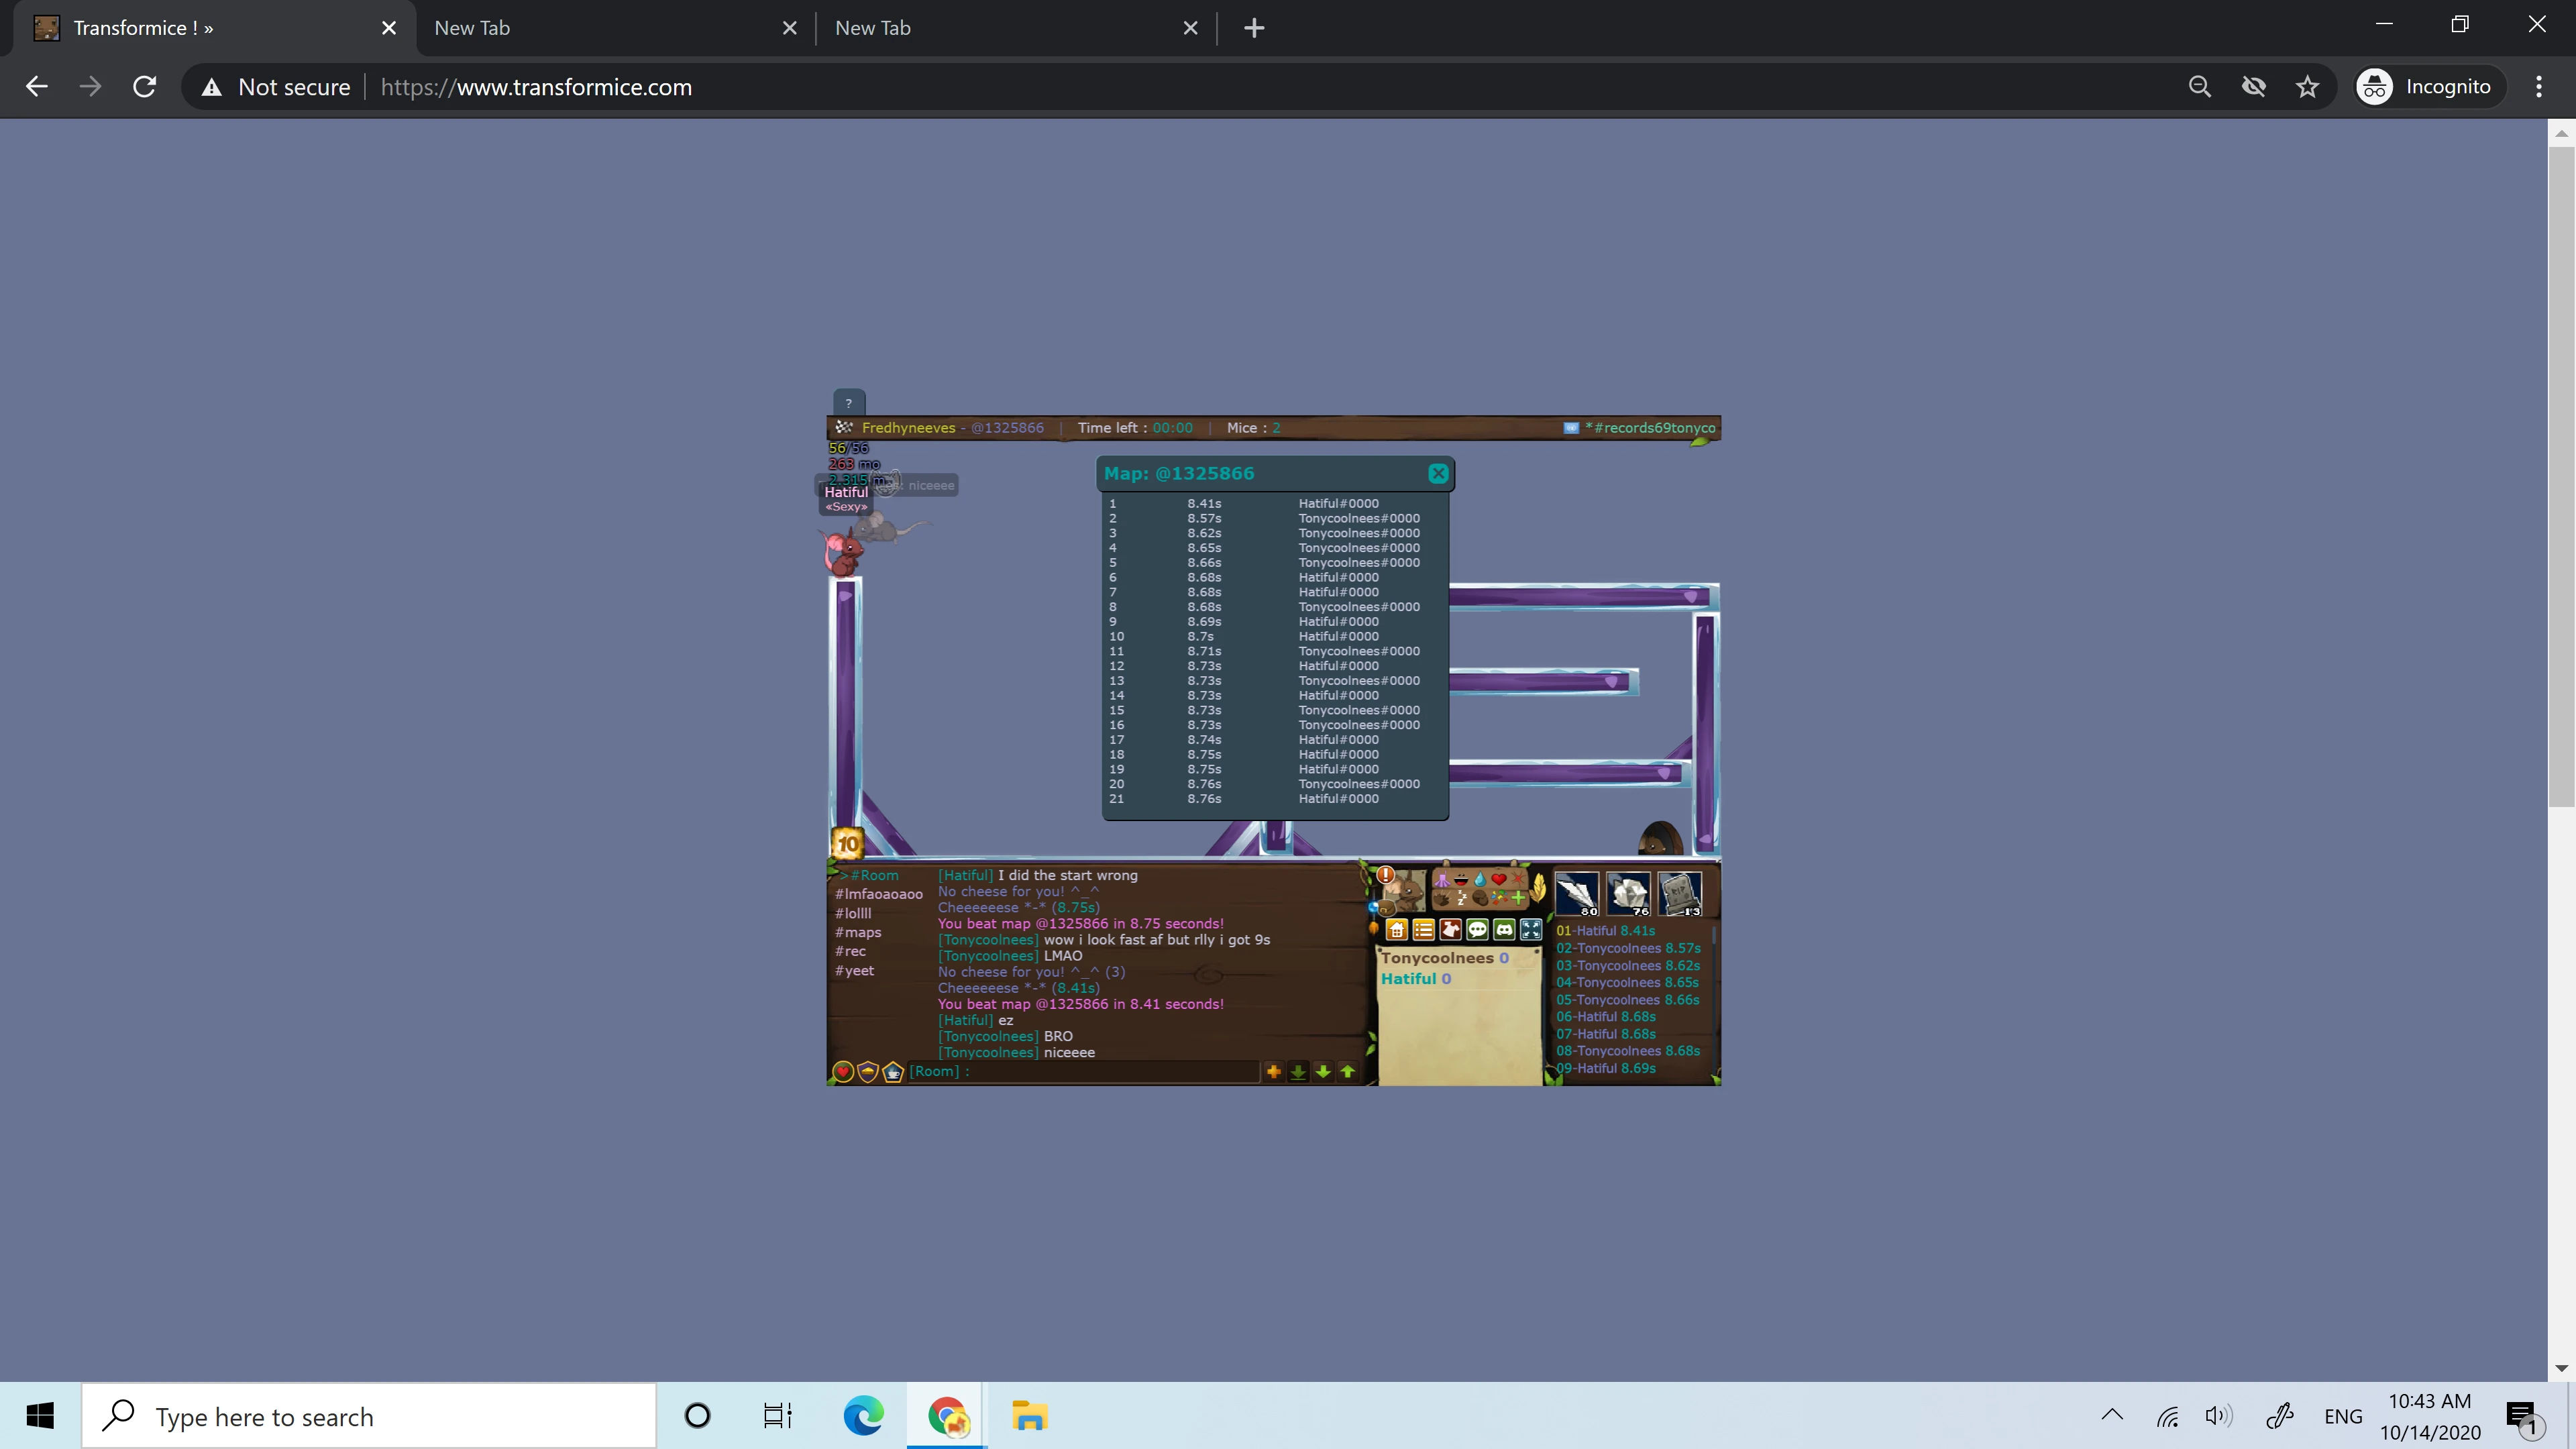Click the 09-Hatiful 8.69s record
Screen dimensions: 2576x1449
point(1606,1068)
